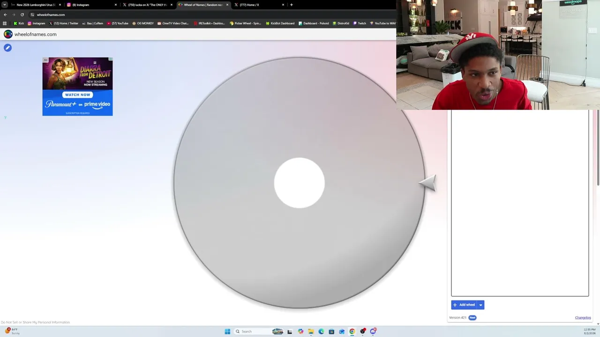600x337 pixels.
Task: Open the Windows Start menu
Action: [227, 331]
